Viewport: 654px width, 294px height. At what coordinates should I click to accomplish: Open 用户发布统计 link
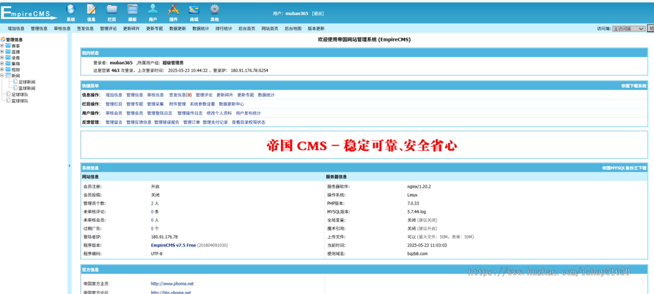tap(249, 113)
